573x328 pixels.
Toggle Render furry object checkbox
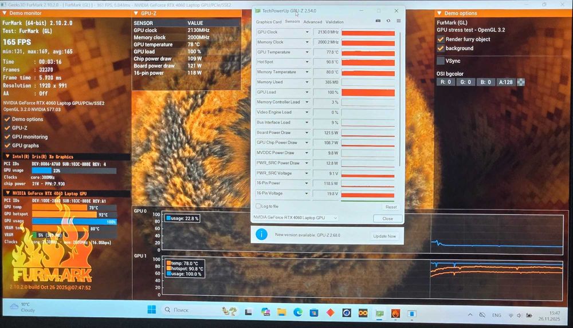pyautogui.click(x=440, y=39)
